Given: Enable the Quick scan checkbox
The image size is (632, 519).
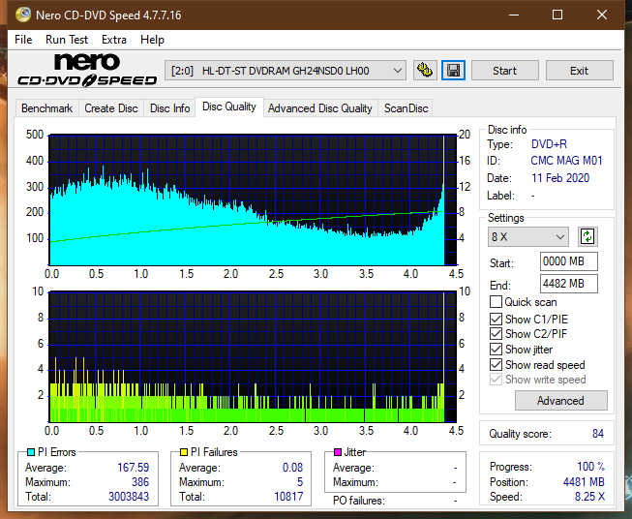Looking at the screenshot, I should pyautogui.click(x=496, y=302).
